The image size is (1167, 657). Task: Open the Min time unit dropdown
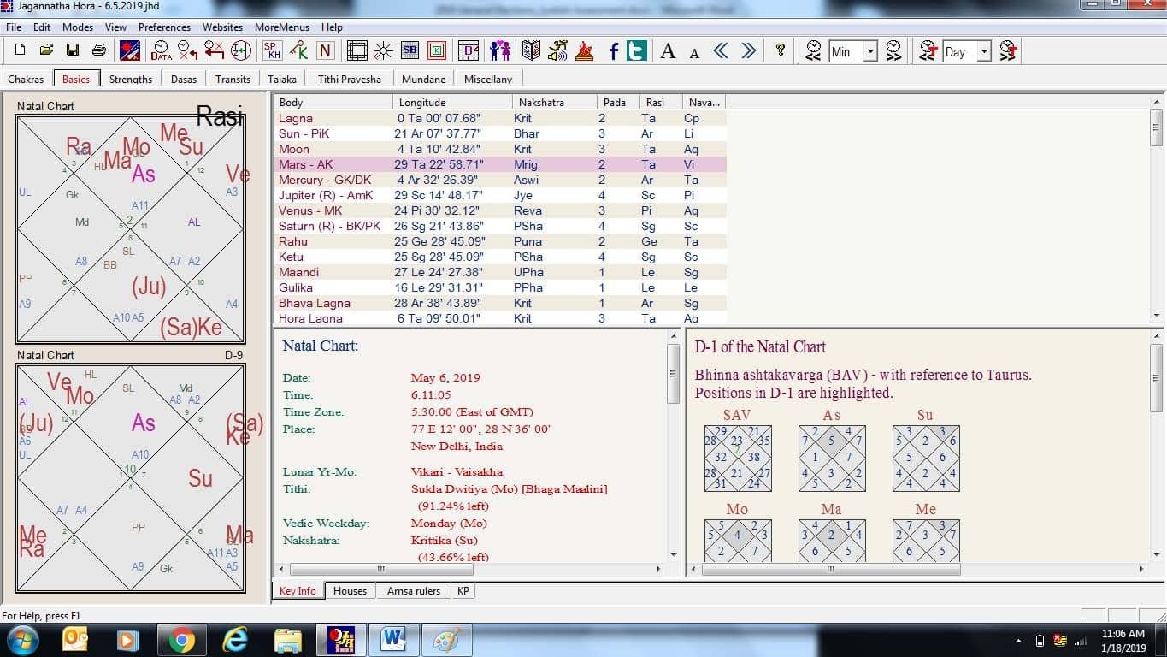click(x=870, y=51)
